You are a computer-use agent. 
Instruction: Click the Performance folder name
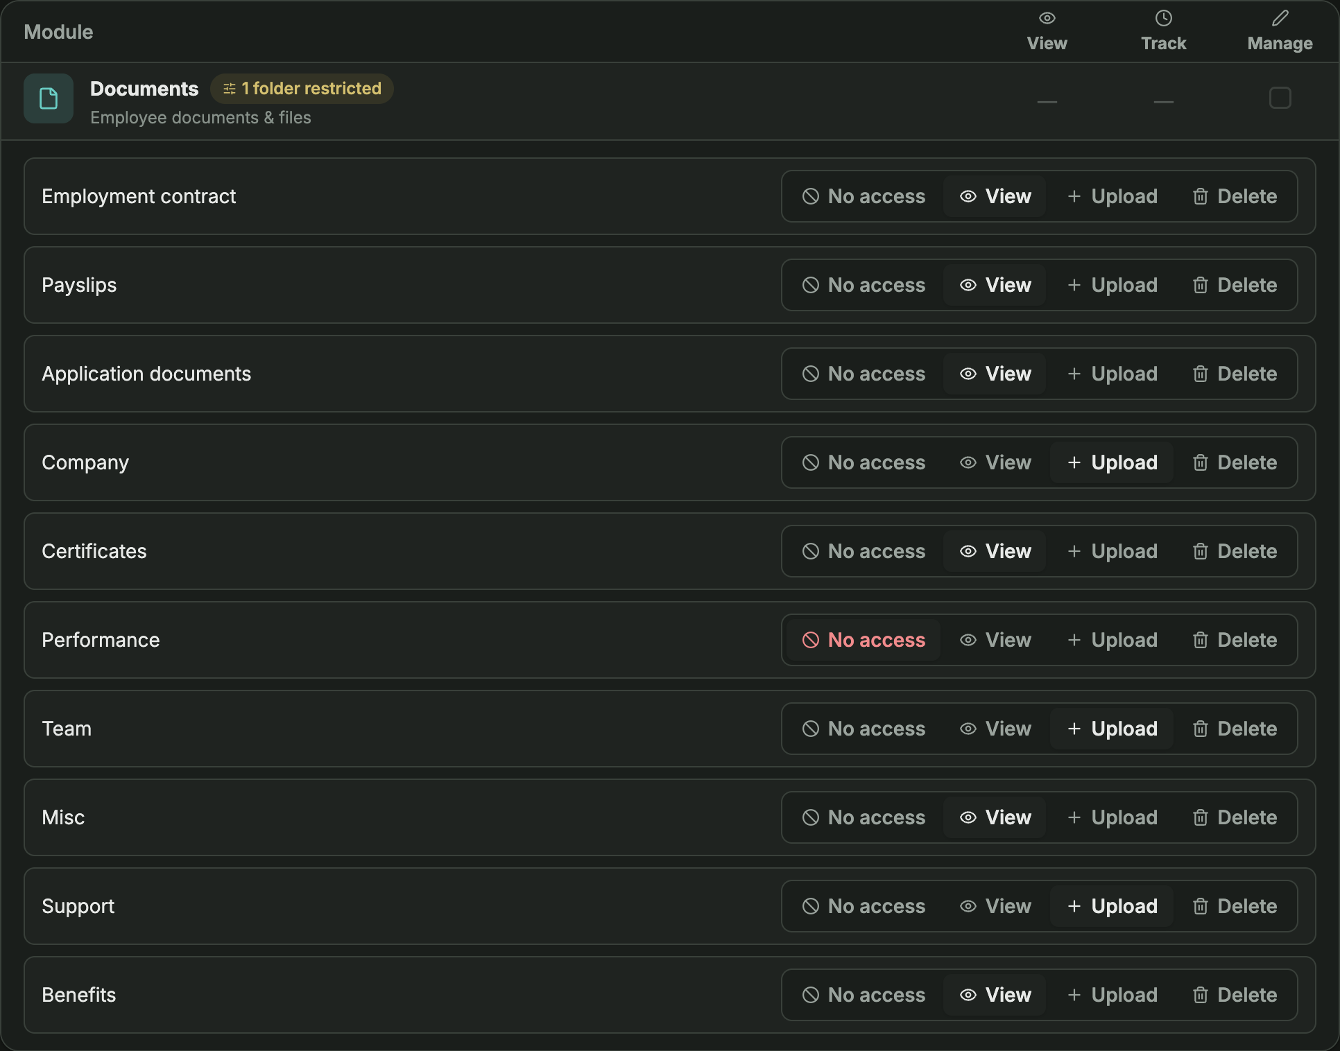[x=101, y=640]
